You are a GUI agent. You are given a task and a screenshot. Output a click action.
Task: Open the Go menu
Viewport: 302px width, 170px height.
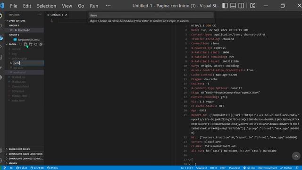click(81, 6)
